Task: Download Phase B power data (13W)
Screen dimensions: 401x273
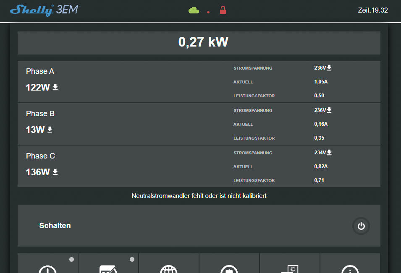Action: [x=50, y=130]
